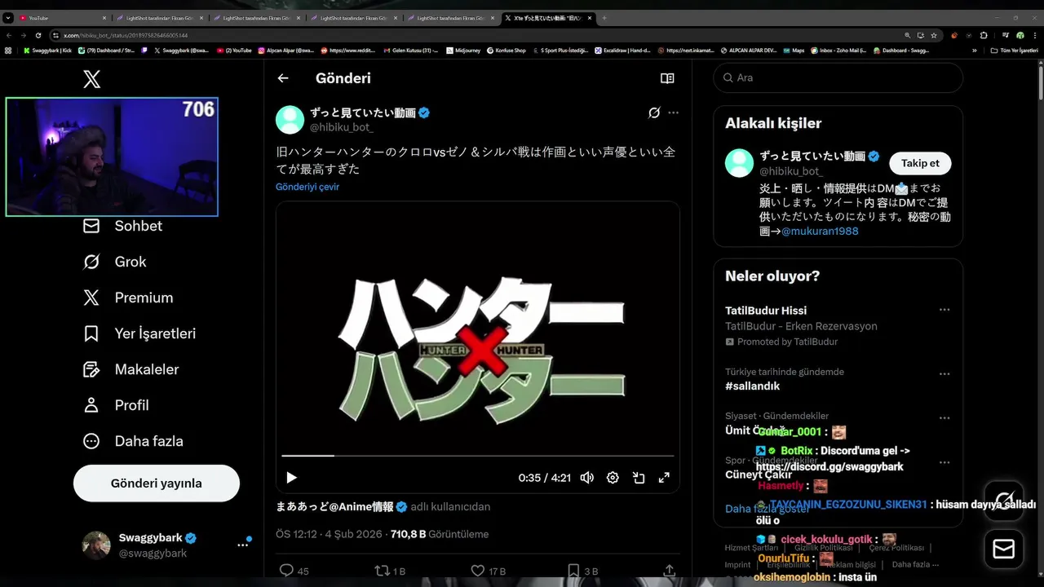Open the Maps bookmark
Screen dimensions: 1044x587
click(793, 51)
